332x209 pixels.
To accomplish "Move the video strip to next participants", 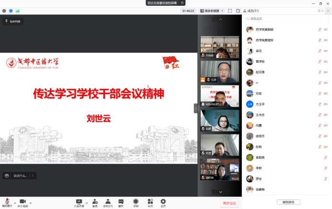I will [x=220, y=192].
